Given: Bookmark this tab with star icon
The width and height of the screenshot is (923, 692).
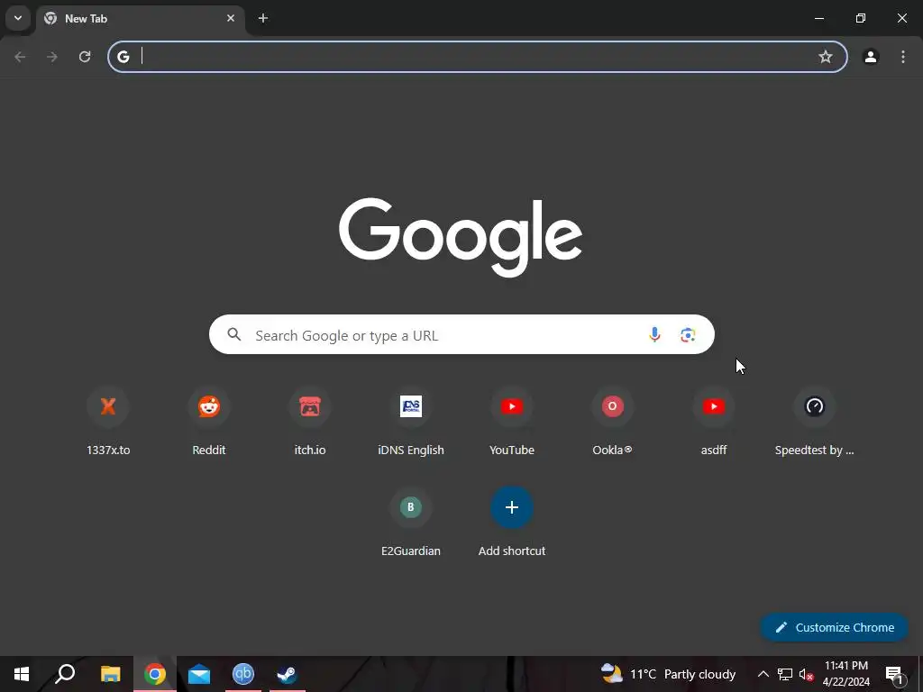Looking at the screenshot, I should pyautogui.click(x=826, y=57).
